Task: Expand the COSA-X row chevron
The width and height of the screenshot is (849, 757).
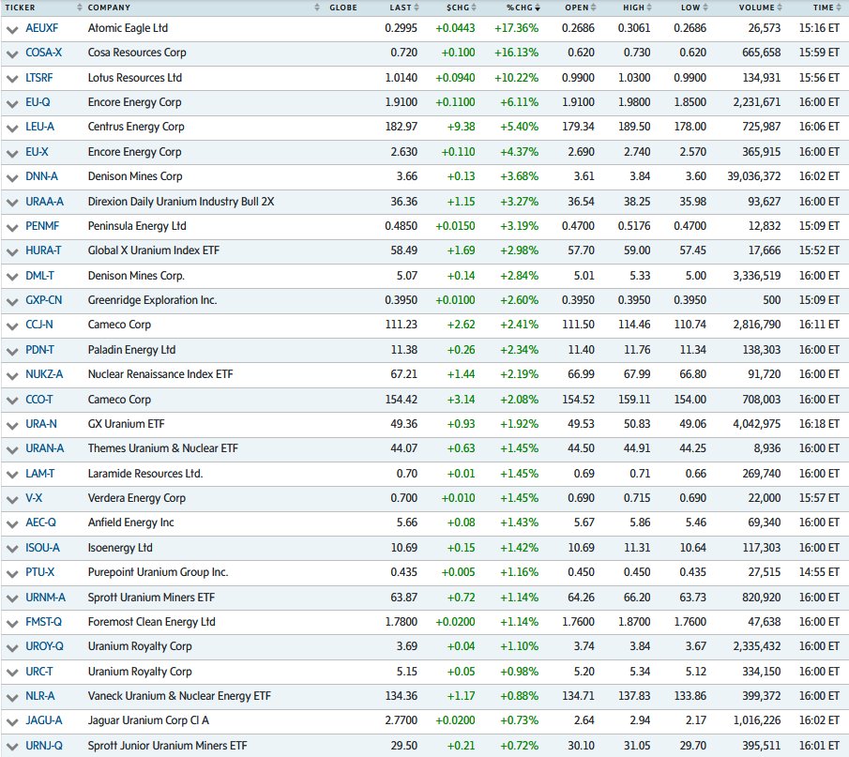Action: tap(12, 53)
